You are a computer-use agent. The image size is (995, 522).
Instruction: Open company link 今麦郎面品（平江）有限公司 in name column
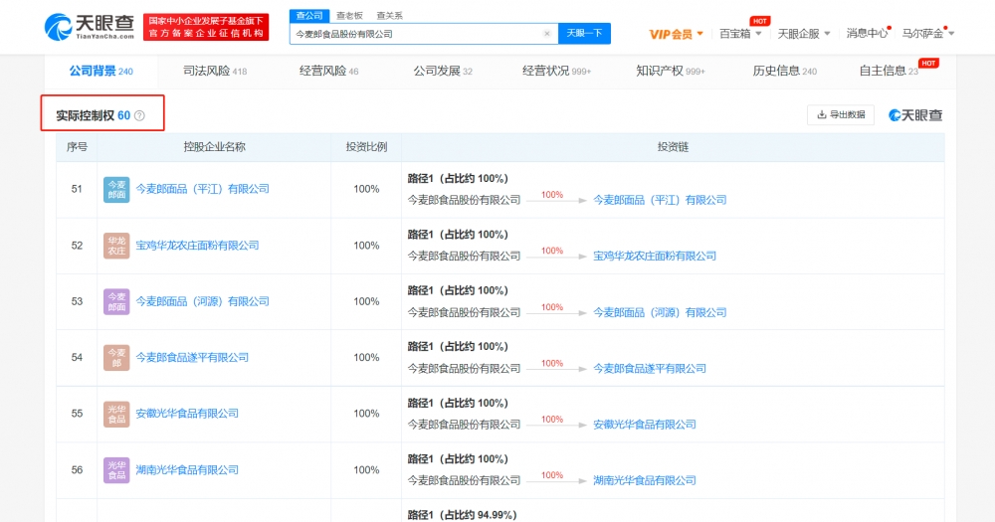tap(202, 189)
